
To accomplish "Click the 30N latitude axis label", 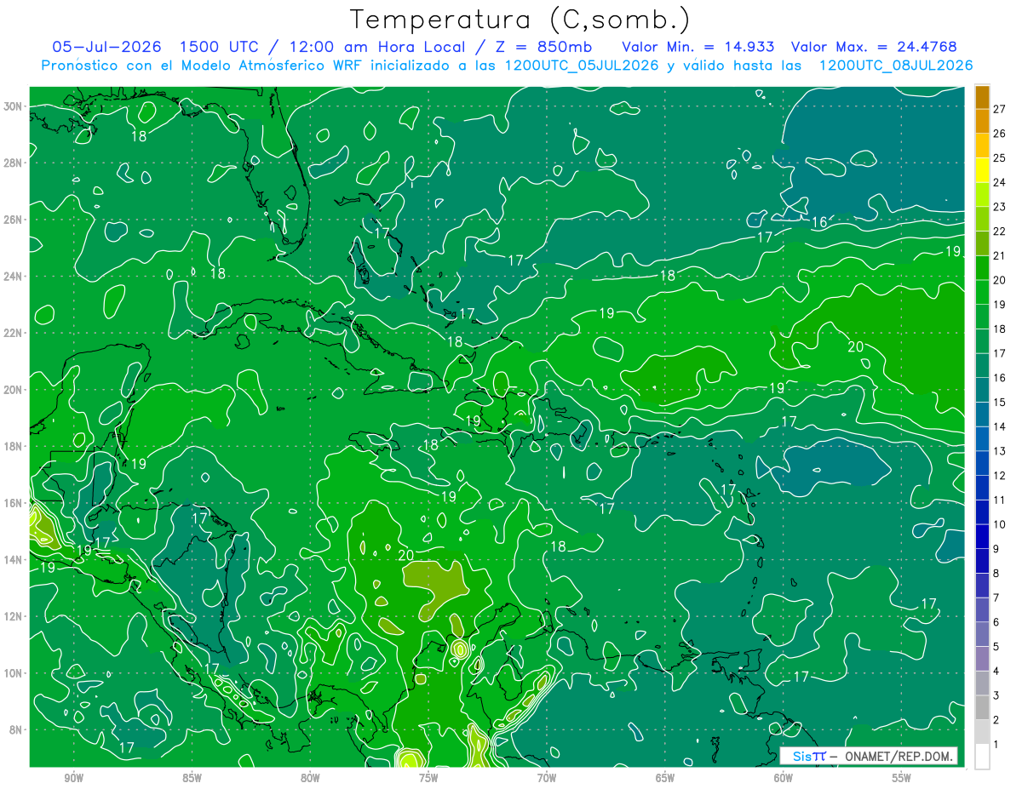I will (x=14, y=106).
